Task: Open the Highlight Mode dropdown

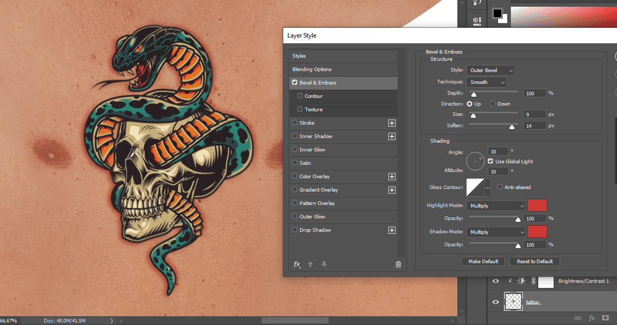Action: tap(495, 206)
